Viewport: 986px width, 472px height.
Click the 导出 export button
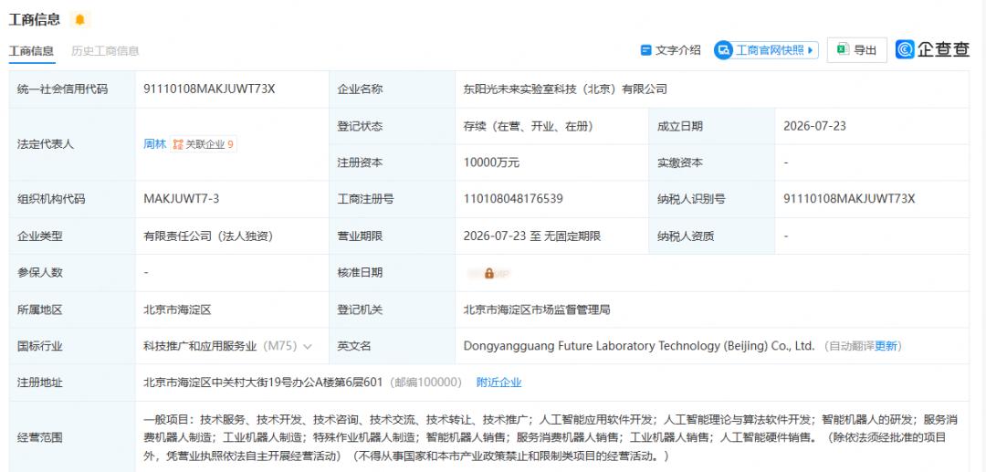856,50
